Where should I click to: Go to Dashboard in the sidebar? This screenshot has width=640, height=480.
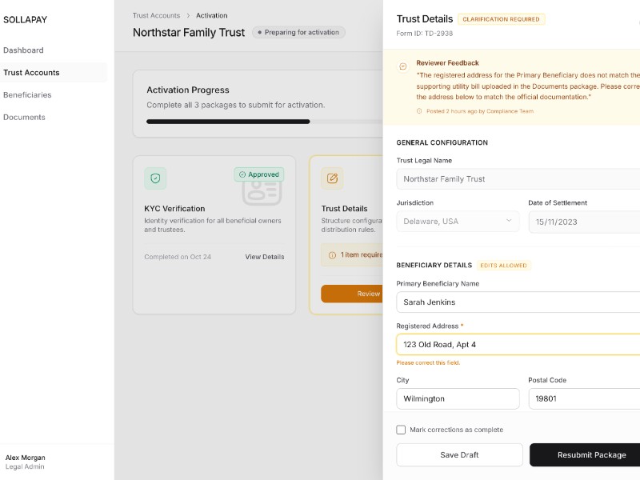(23, 50)
